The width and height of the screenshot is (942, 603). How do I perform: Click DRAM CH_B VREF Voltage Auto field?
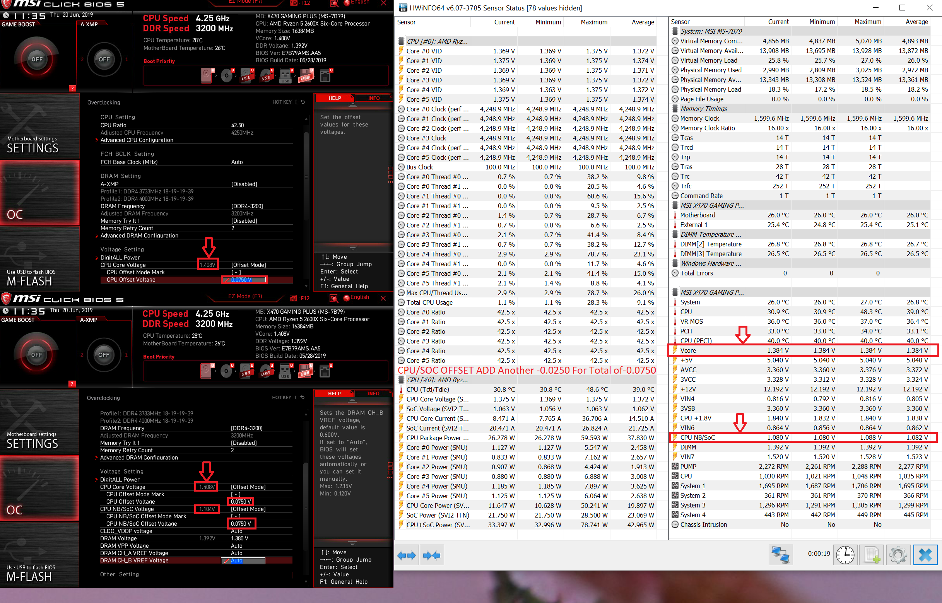(x=243, y=561)
